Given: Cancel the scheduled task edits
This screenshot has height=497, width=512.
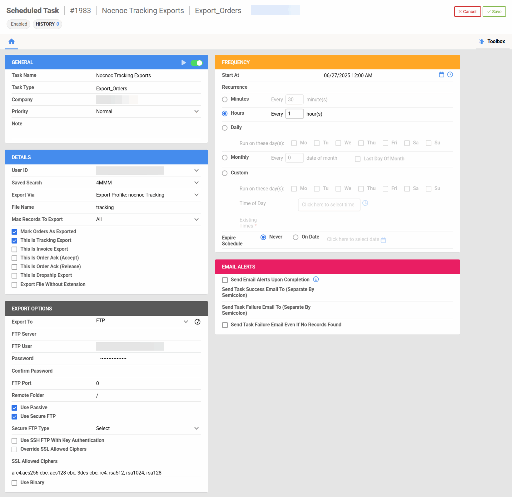Looking at the screenshot, I should point(467,11).
